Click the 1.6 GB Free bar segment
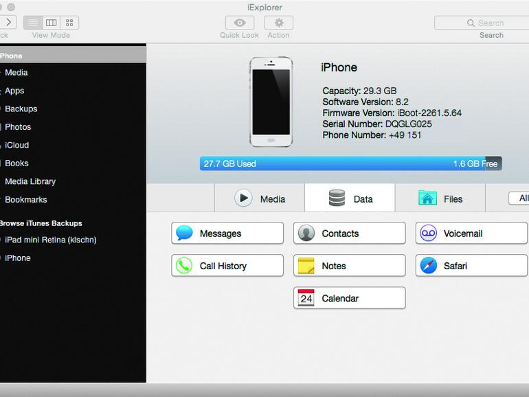This screenshot has height=397, width=529. coord(493,163)
